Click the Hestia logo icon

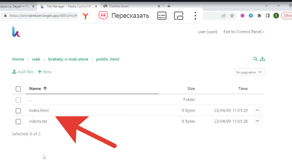[x=16, y=32]
